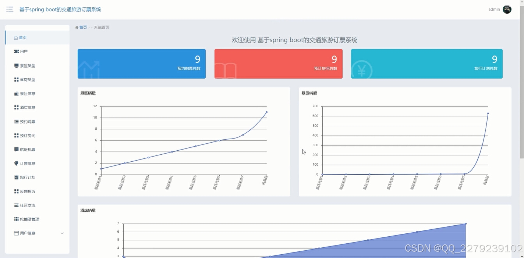Open 社区交流 in the sidebar

[x=37, y=205]
